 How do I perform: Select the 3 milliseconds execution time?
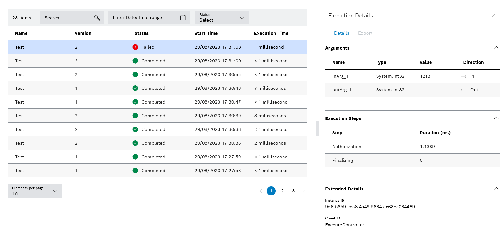(270, 116)
